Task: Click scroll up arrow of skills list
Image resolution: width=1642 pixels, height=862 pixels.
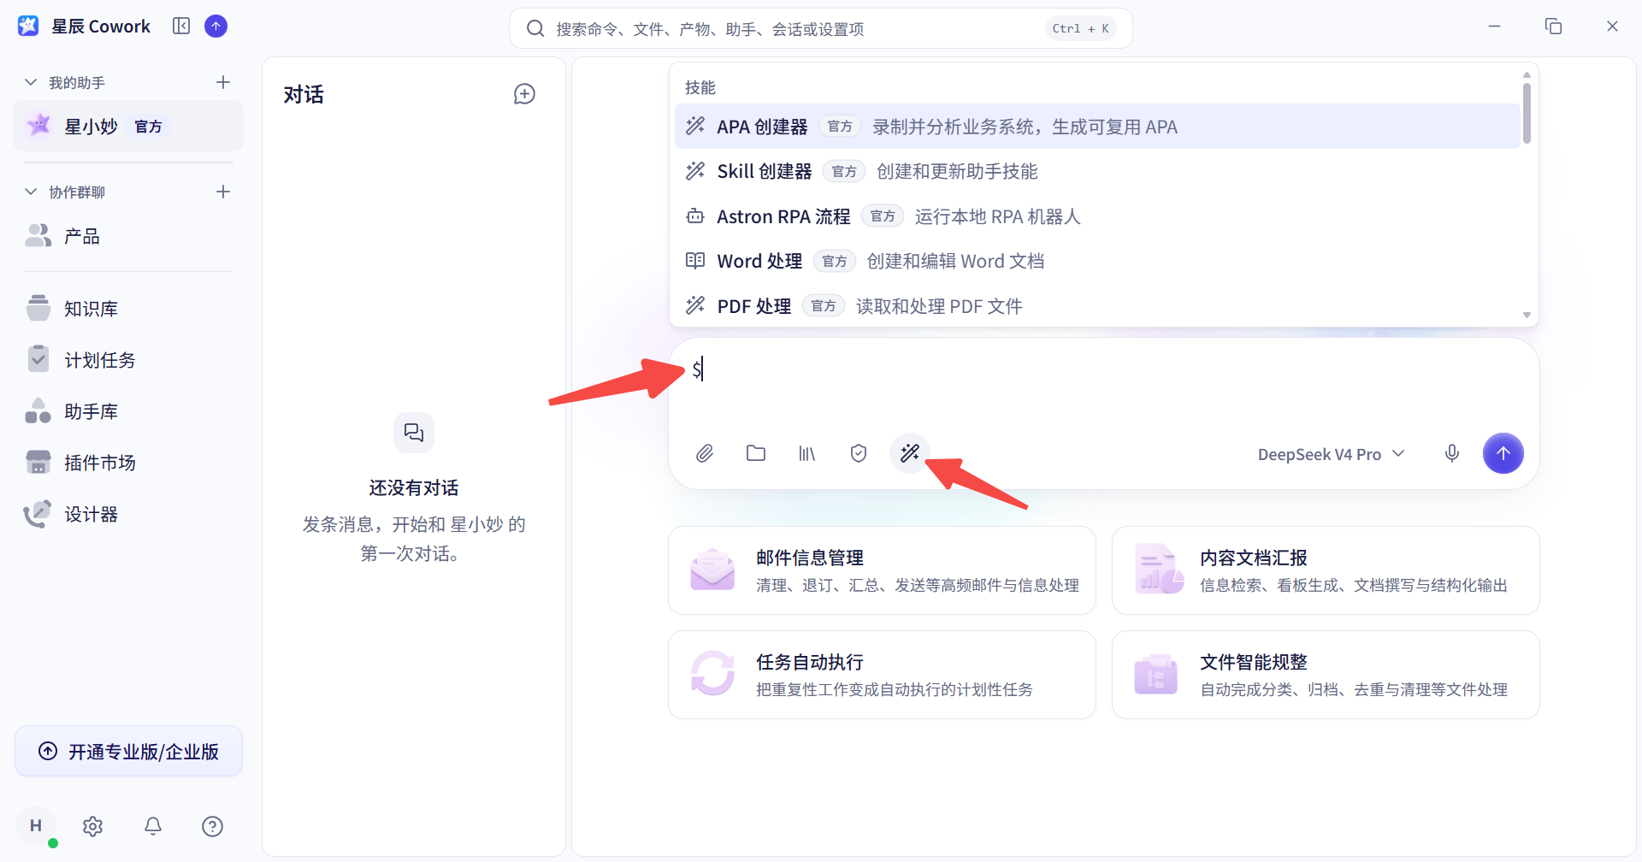Action: [1527, 75]
